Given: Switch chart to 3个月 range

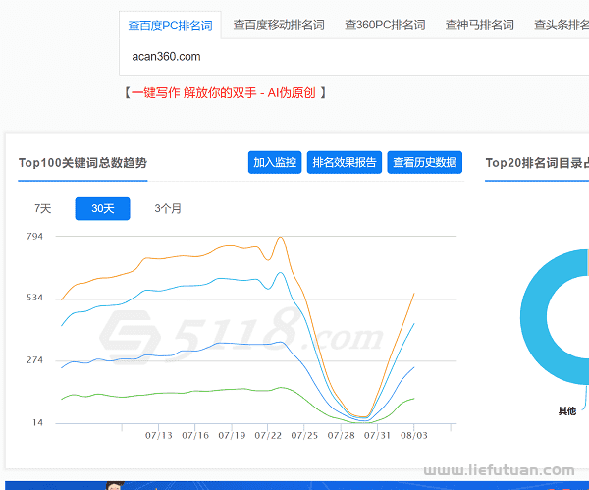Looking at the screenshot, I should click(168, 208).
